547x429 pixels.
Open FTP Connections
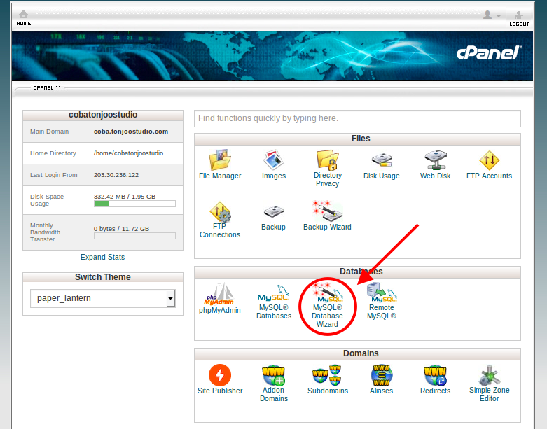[x=220, y=220]
